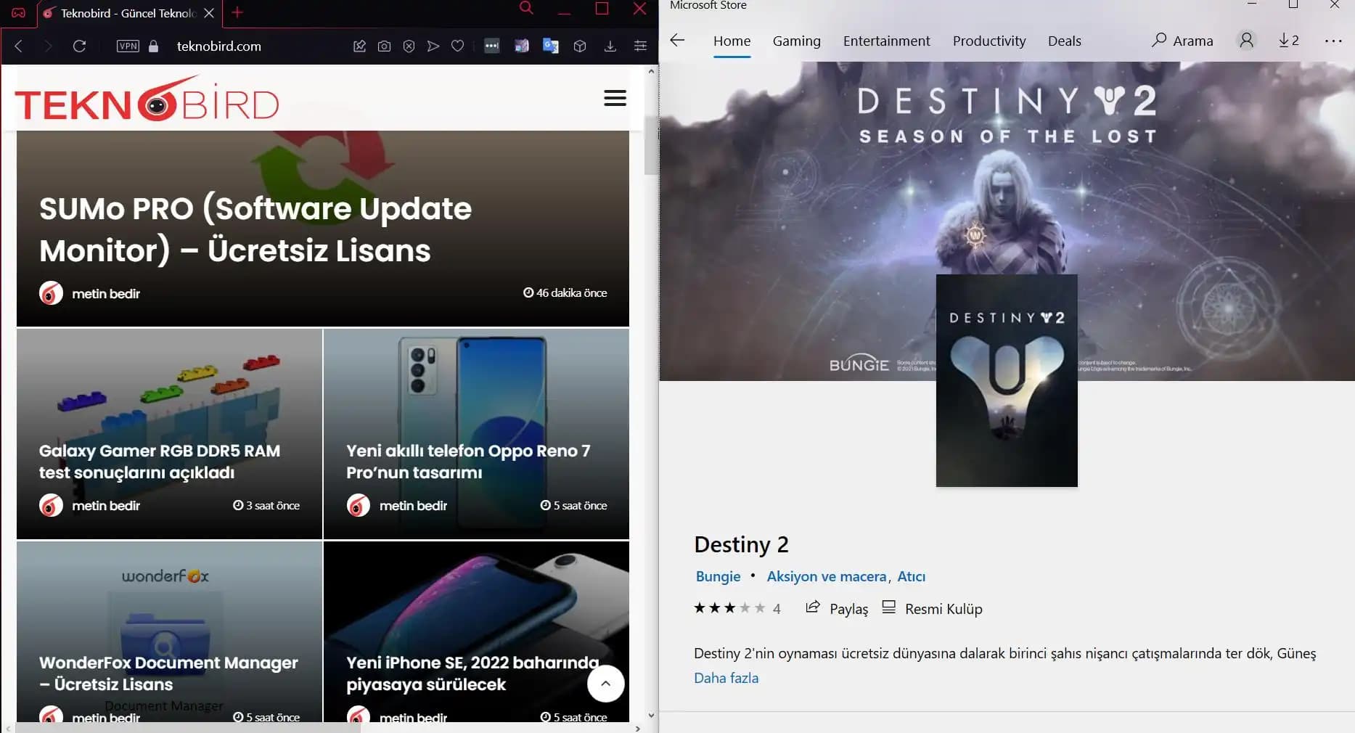Screen dimensions: 1355x733
Task: Open the Store three-dot more menu
Action: (1333, 41)
